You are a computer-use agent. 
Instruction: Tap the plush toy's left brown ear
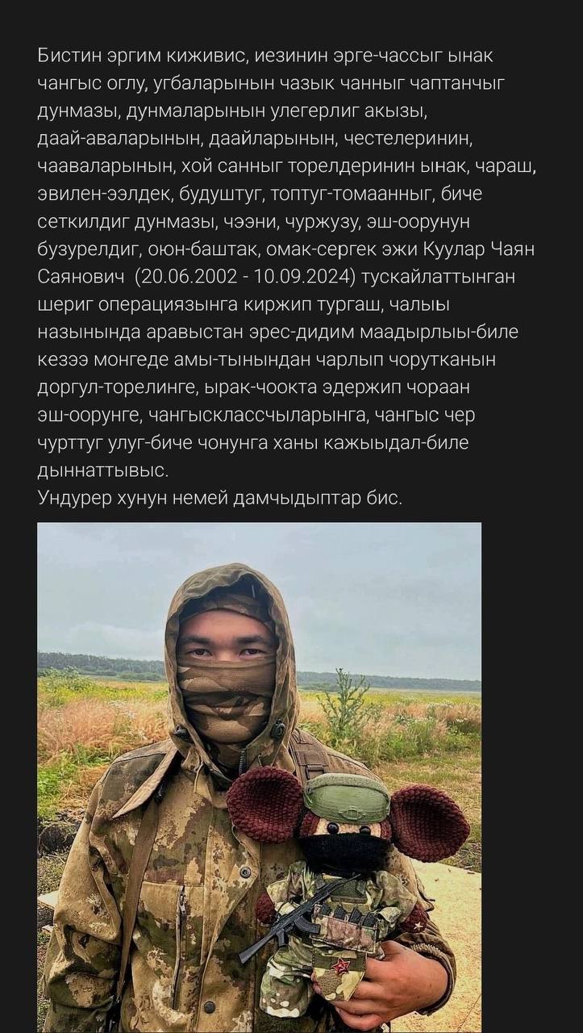(264, 805)
